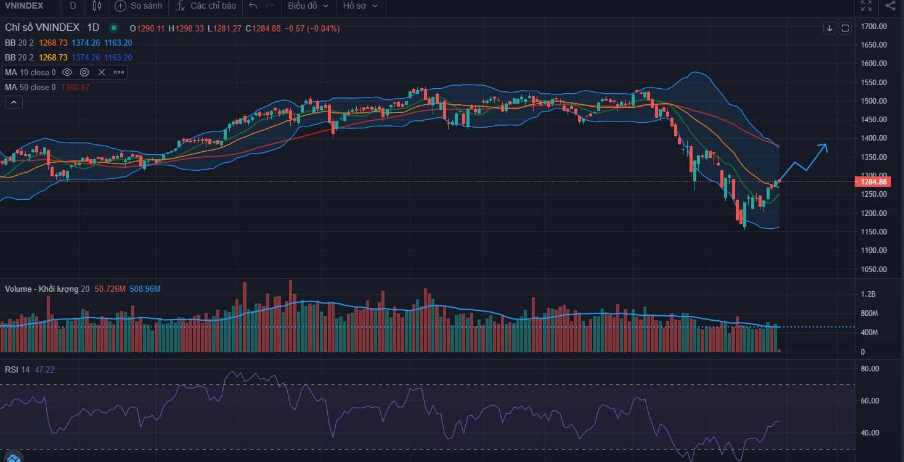Select the D timeframe interval
Image resolution: width=904 pixels, height=462 pixels.
tap(73, 6)
